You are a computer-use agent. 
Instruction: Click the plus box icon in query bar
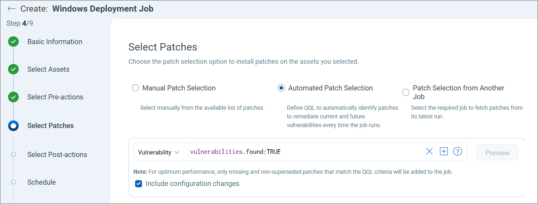(x=444, y=151)
